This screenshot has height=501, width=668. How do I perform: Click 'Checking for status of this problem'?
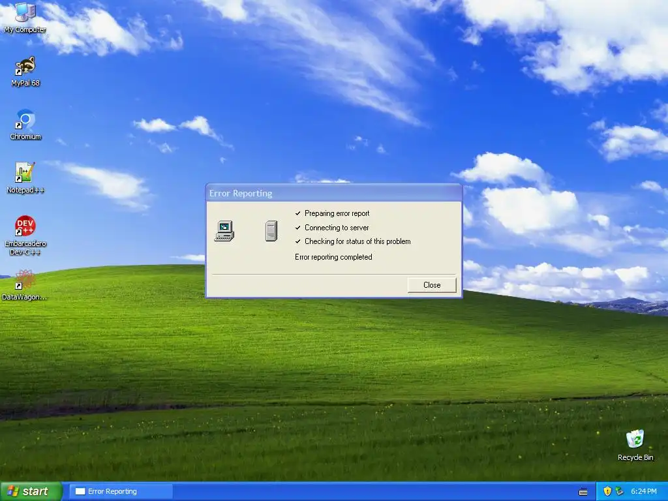point(357,241)
